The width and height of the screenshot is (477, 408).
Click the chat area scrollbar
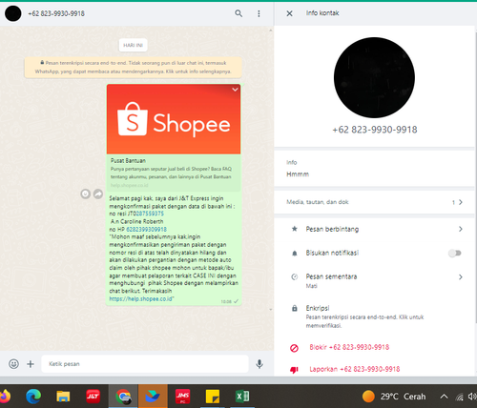point(271,170)
